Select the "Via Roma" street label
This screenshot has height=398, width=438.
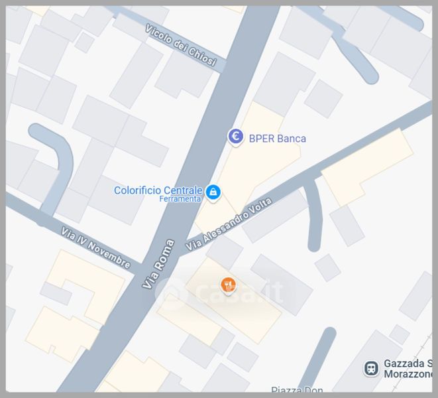158,264
